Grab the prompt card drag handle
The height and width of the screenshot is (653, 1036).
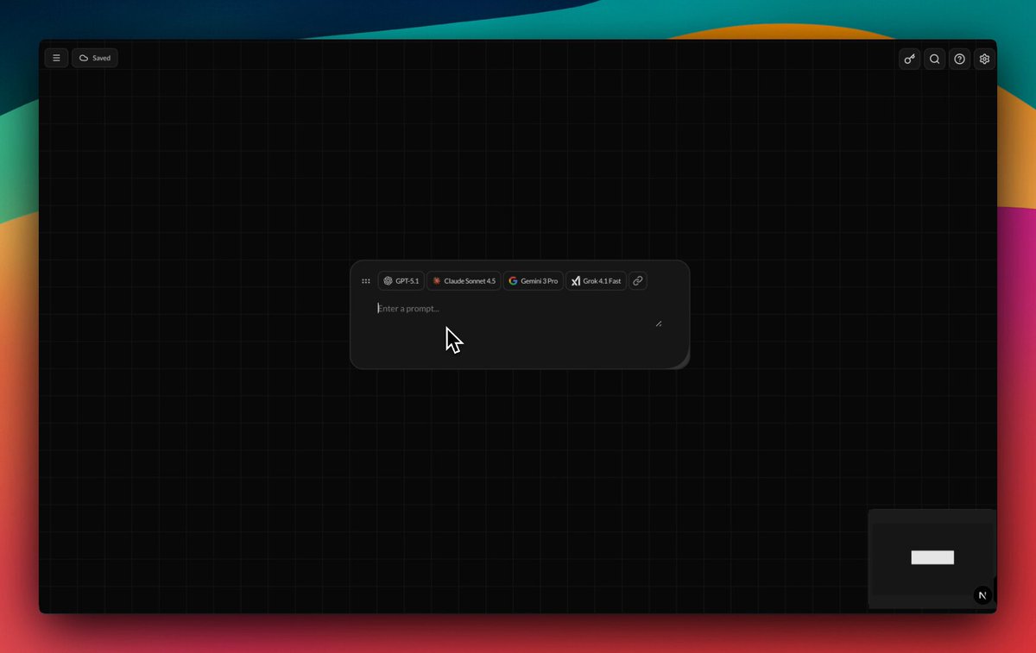(x=366, y=281)
